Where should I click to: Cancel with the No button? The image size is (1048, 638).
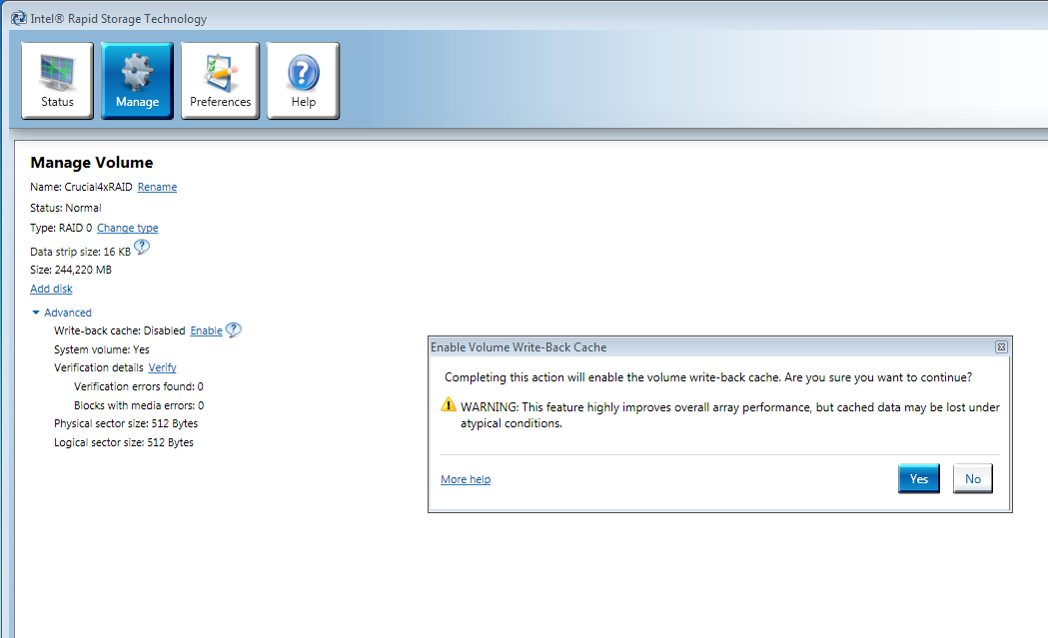click(x=973, y=479)
